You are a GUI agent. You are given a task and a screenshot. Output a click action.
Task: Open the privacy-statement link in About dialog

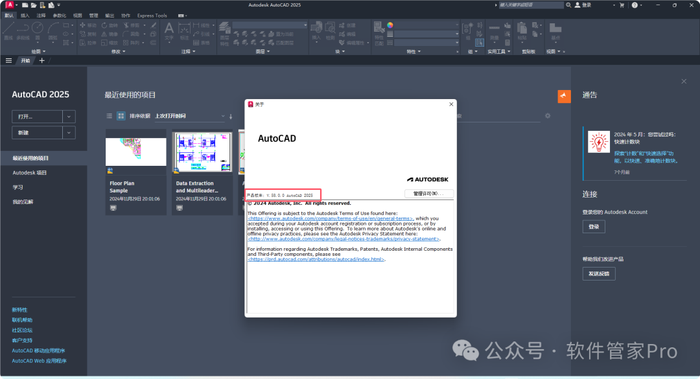point(344,239)
